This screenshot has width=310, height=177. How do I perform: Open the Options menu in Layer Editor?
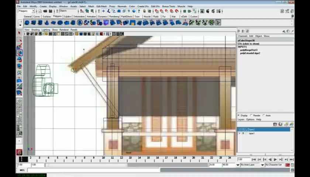click(x=250, y=119)
